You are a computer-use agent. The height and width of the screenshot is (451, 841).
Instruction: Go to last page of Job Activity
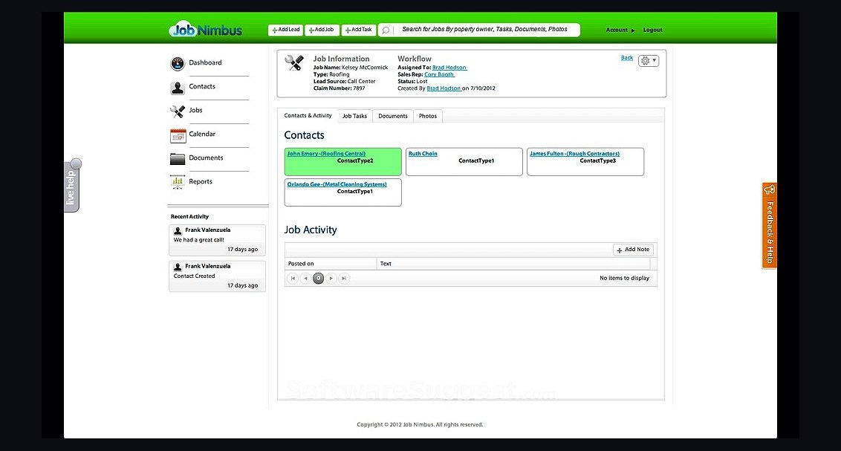(x=344, y=279)
